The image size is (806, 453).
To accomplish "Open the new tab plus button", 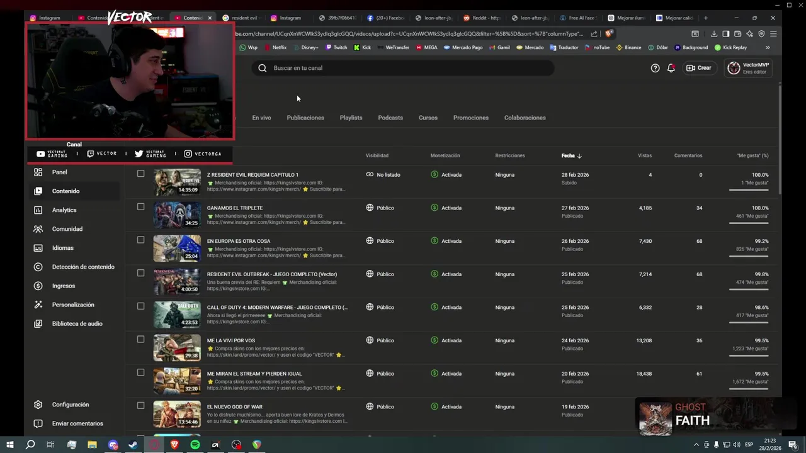I will [705, 18].
